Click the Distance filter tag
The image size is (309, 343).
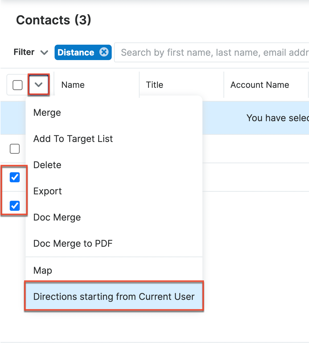(x=76, y=52)
